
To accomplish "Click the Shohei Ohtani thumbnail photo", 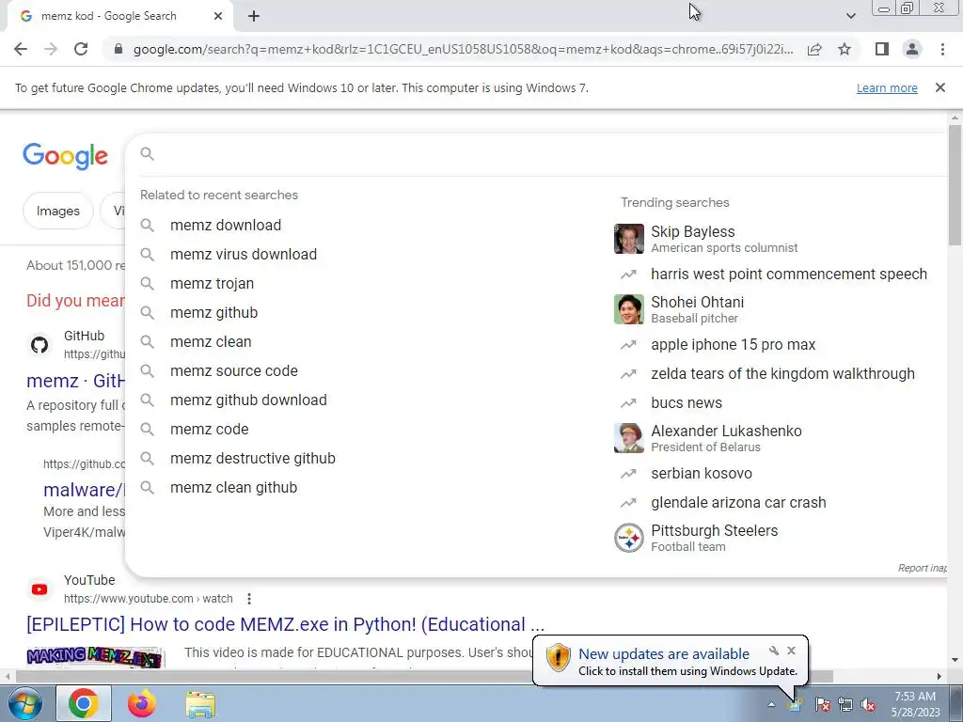I will [x=629, y=309].
